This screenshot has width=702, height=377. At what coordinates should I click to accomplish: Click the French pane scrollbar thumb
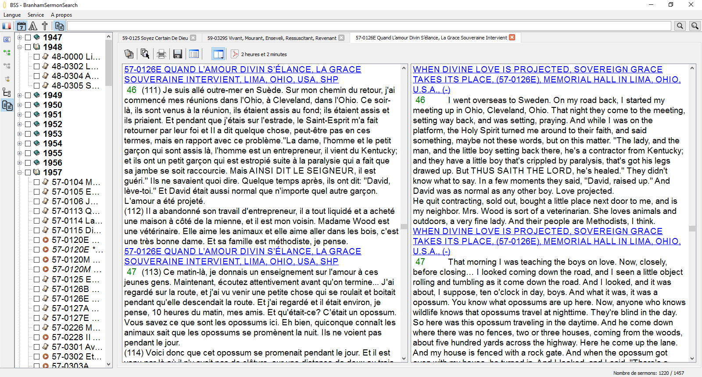click(x=404, y=227)
